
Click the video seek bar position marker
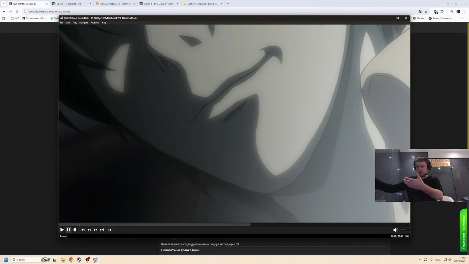[x=249, y=225]
